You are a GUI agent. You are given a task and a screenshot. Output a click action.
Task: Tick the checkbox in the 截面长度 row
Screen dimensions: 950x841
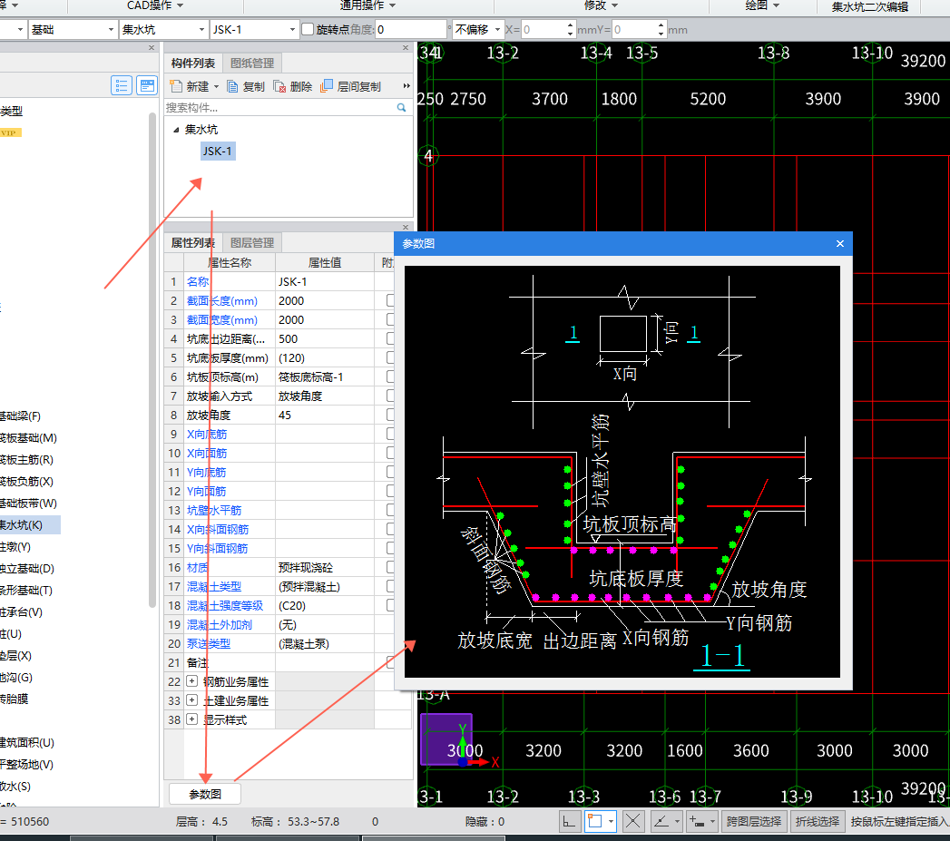391,300
